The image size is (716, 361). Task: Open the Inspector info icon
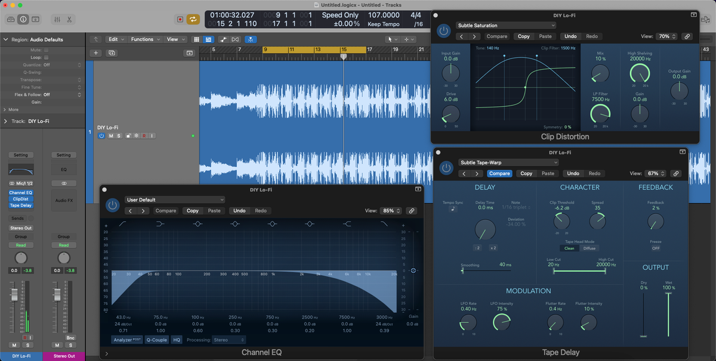tap(23, 19)
